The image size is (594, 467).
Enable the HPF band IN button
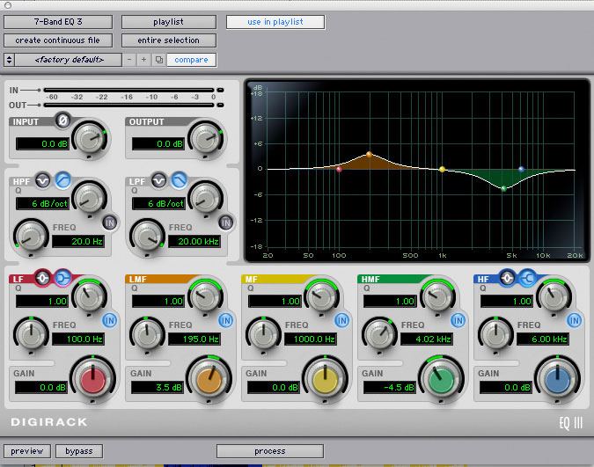coord(110,223)
